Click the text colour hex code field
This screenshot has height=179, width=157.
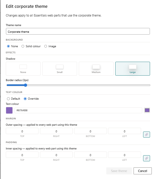pos(78,110)
